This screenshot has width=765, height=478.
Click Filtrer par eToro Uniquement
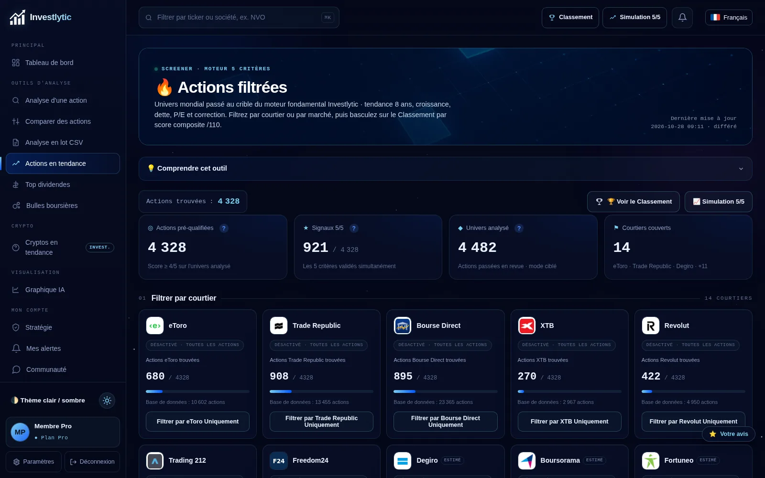pos(197,422)
